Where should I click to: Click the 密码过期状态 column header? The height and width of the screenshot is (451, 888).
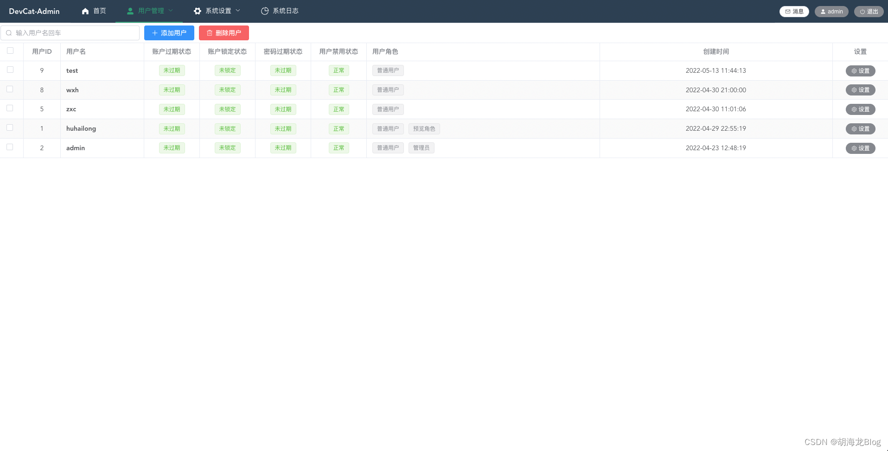tap(283, 51)
